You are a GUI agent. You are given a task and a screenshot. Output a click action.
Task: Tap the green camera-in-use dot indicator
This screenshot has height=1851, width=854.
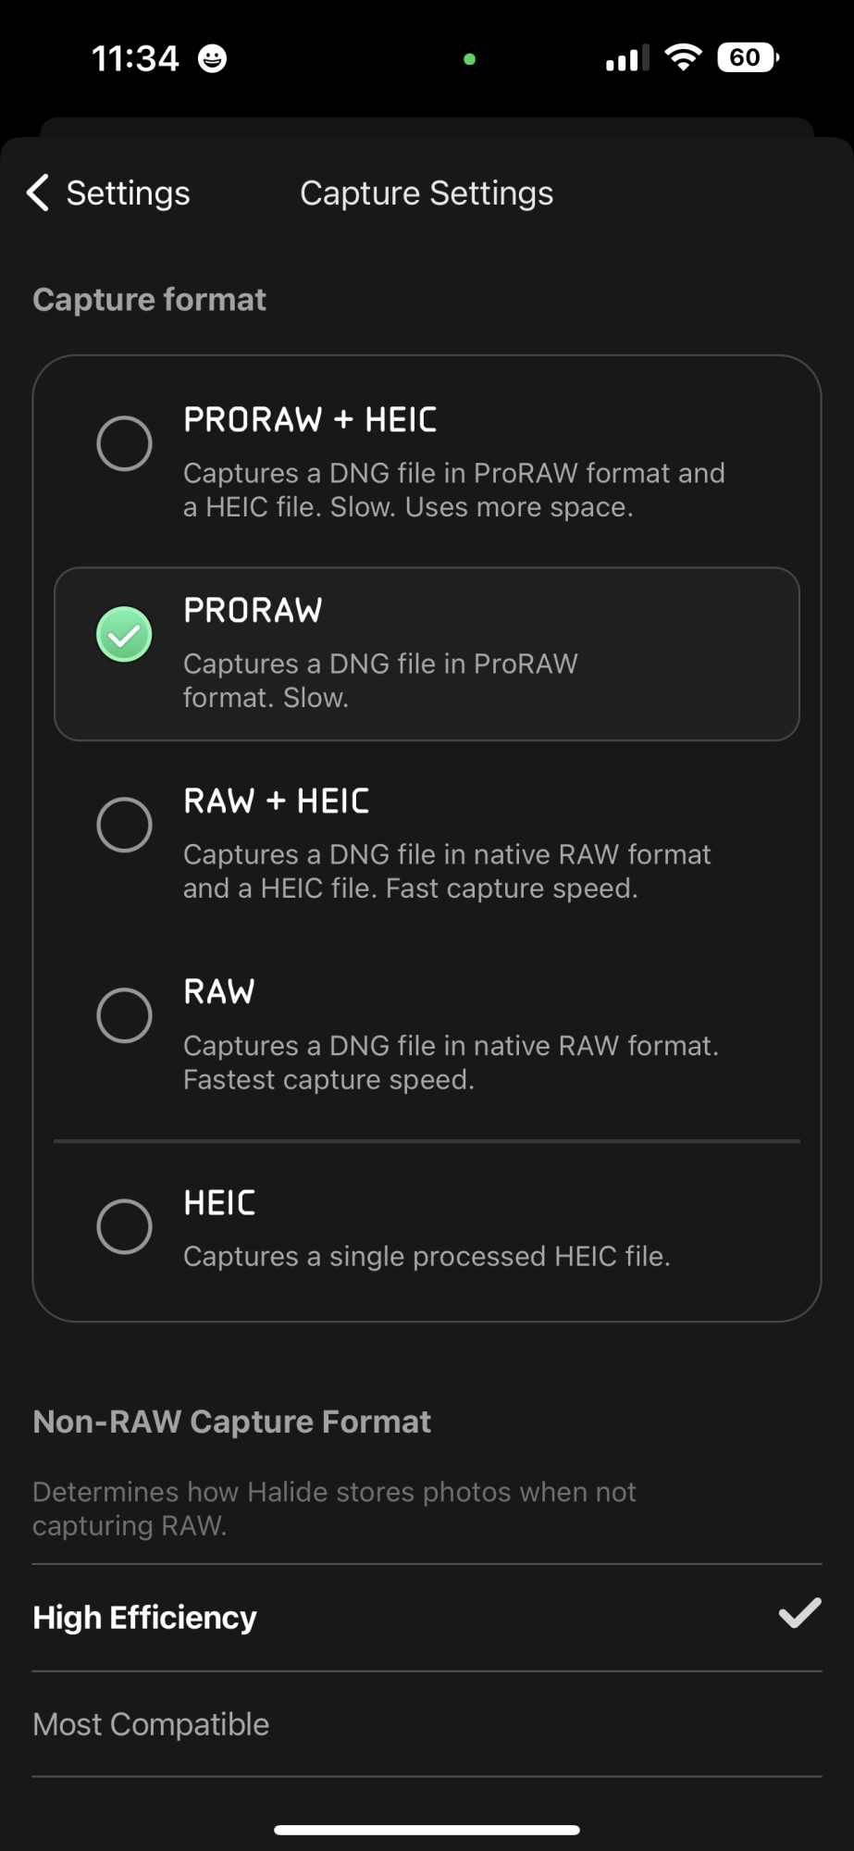tap(469, 59)
